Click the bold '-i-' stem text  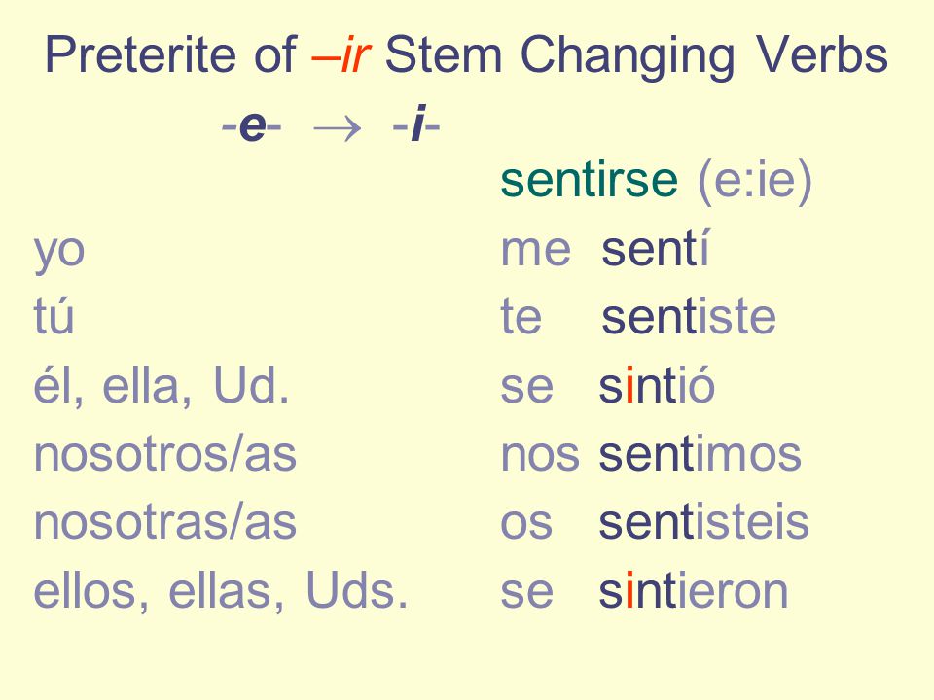415,124
